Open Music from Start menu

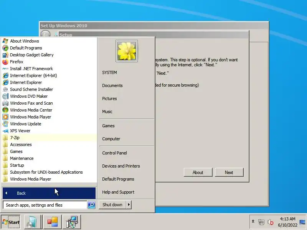107,112
